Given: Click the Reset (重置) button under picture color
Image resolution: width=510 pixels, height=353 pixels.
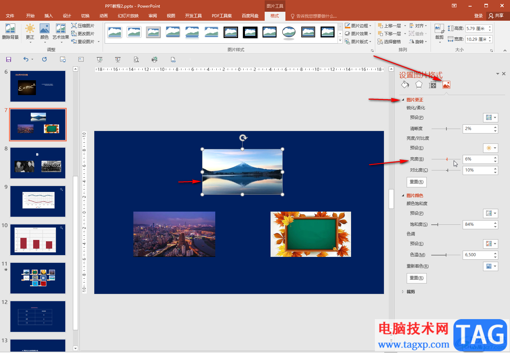Looking at the screenshot, I should [x=416, y=278].
